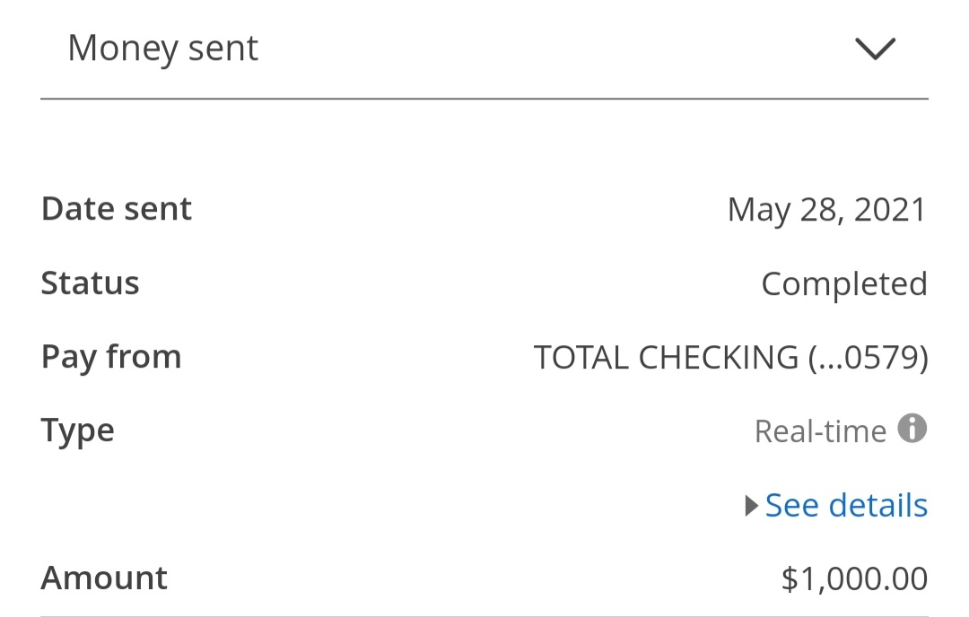Click the info icon beside Real-time

[x=912, y=428]
